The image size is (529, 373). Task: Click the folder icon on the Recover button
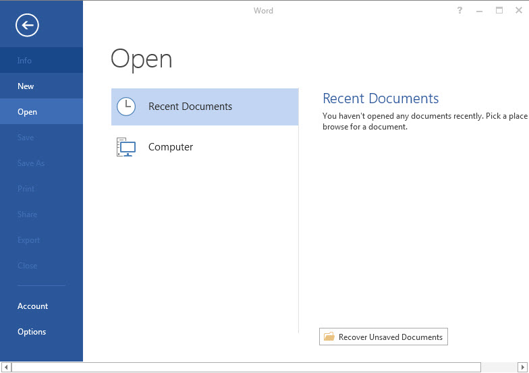[329, 337]
